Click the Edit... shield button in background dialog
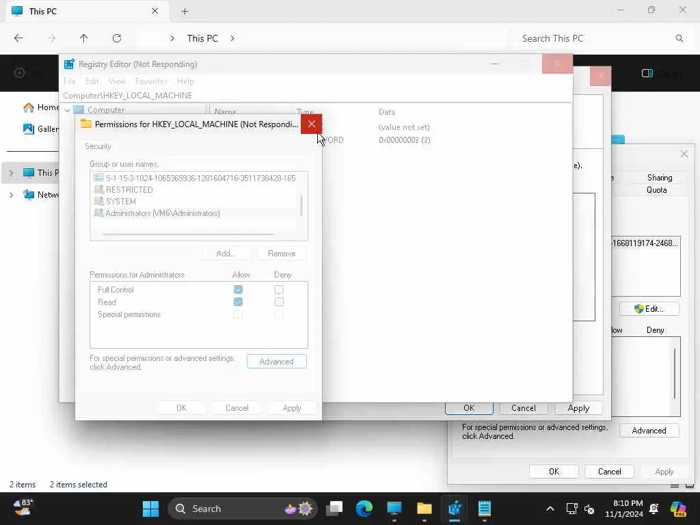This screenshot has height=525, width=700. [649, 309]
